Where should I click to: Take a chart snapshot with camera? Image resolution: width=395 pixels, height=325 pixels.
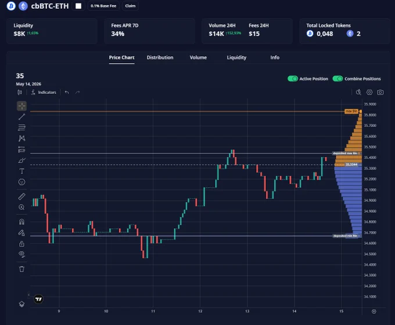click(x=380, y=92)
